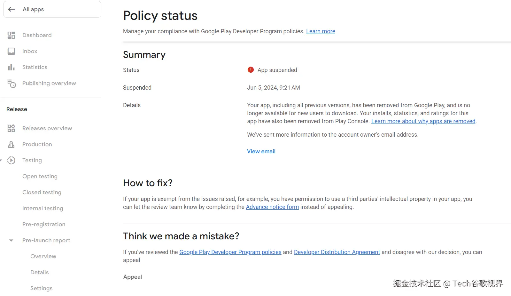Click the red App suspended status icon
Screen dimensions: 511x296
[x=251, y=70]
